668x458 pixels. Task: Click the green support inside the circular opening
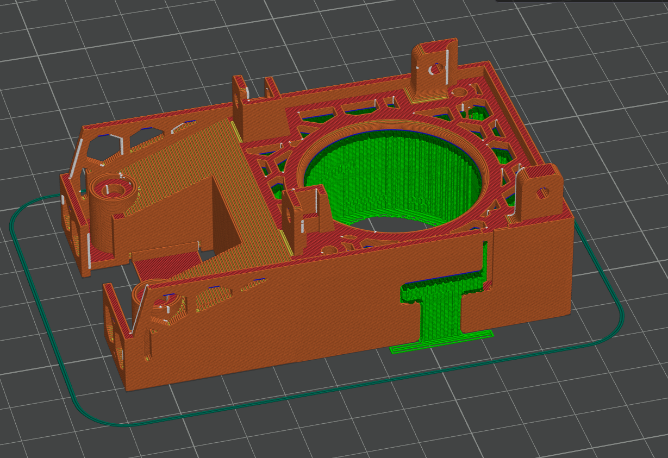pos(391,174)
